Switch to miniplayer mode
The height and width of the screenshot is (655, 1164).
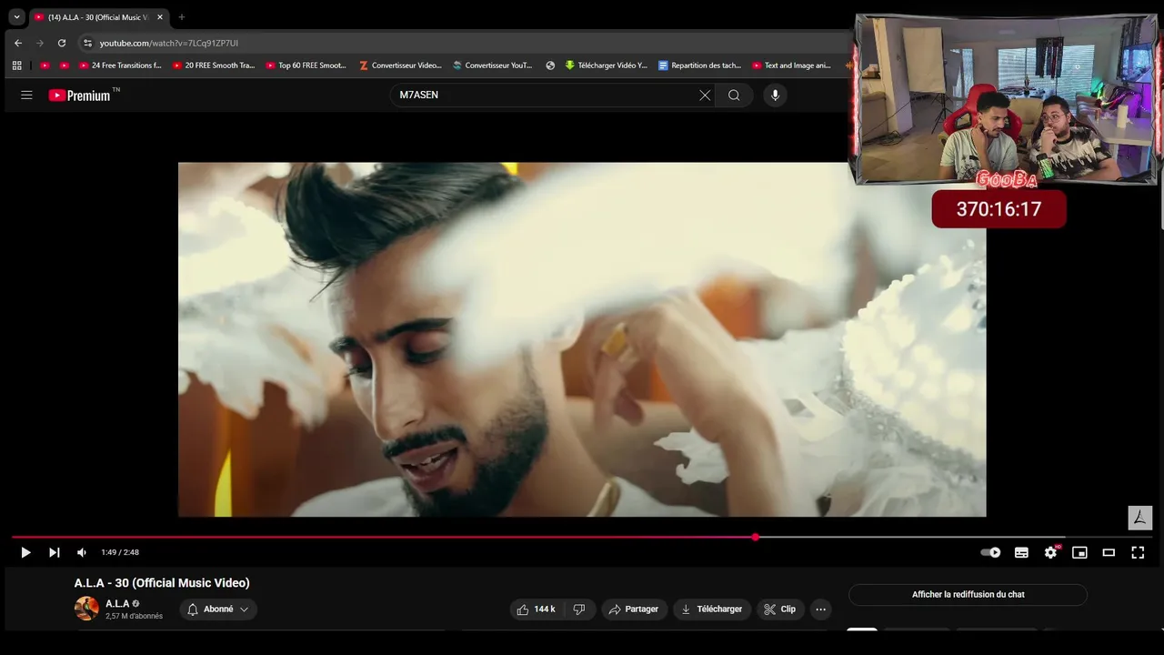tap(1079, 552)
